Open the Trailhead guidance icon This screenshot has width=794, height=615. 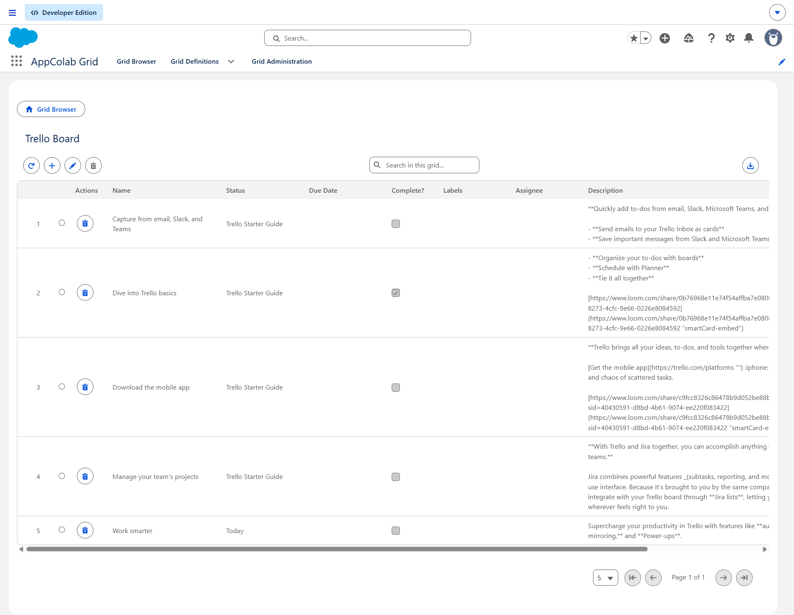click(689, 38)
